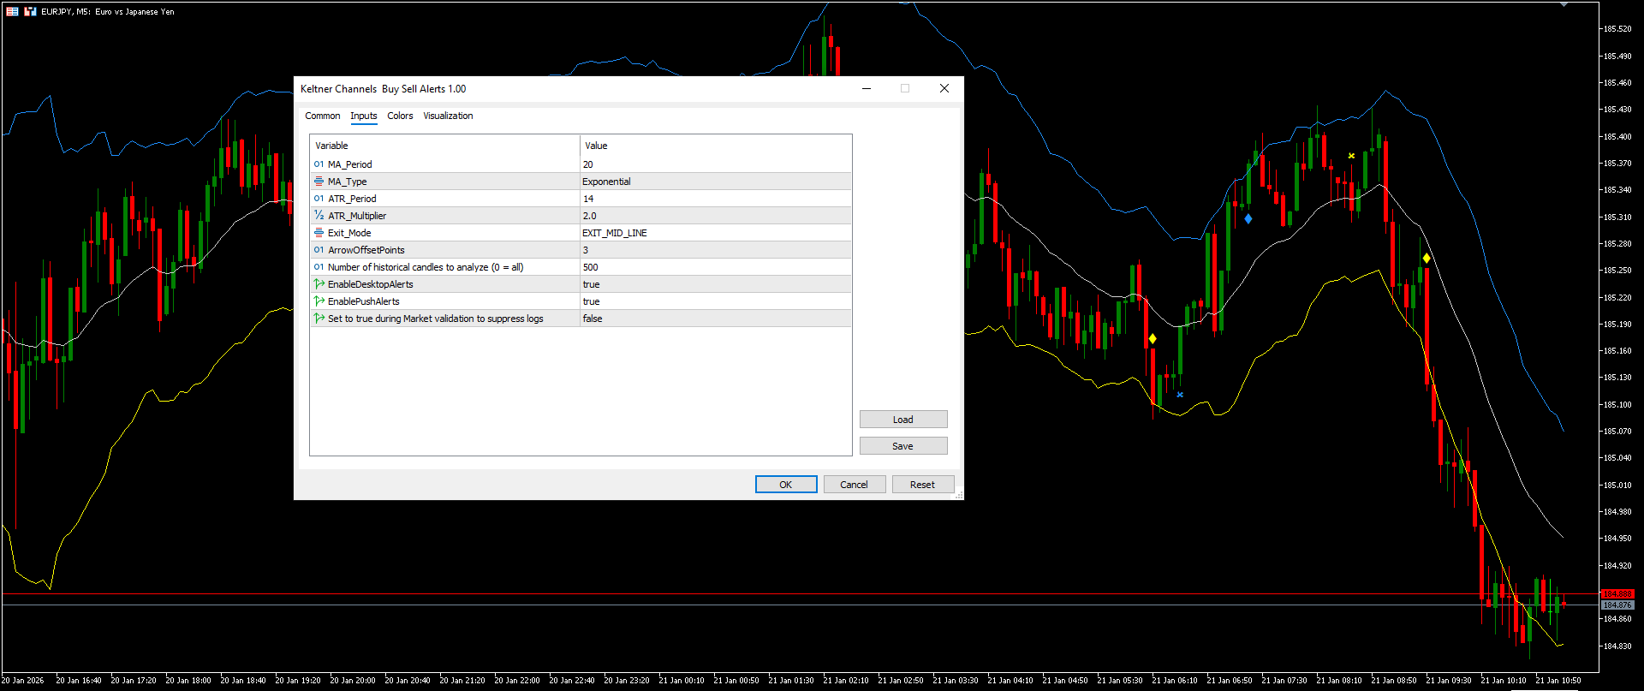Screen dimensions: 1644x691
Task: Click the MA_Period integer type icon
Action: (319, 164)
